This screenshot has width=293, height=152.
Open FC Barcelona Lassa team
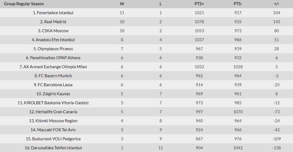point(53,85)
